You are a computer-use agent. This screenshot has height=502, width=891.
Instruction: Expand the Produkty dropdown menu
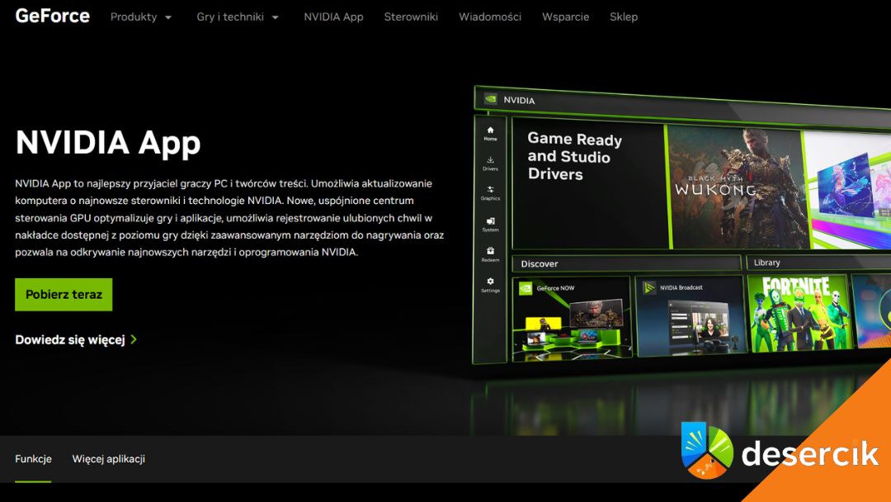click(141, 17)
